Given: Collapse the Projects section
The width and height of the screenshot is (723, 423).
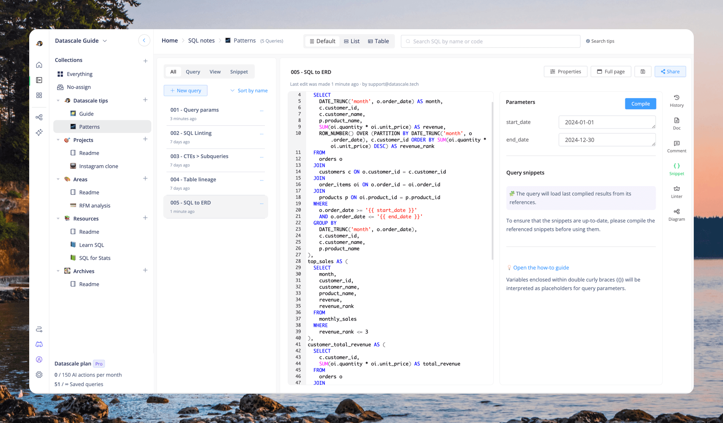Looking at the screenshot, I should pyautogui.click(x=58, y=140).
